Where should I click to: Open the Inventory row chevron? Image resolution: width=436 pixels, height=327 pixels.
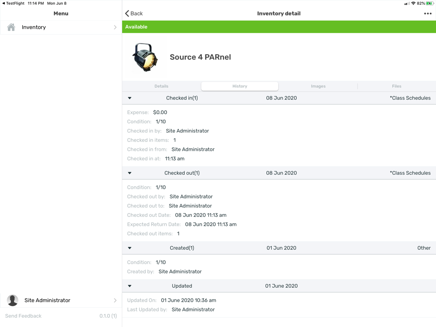pyautogui.click(x=115, y=27)
